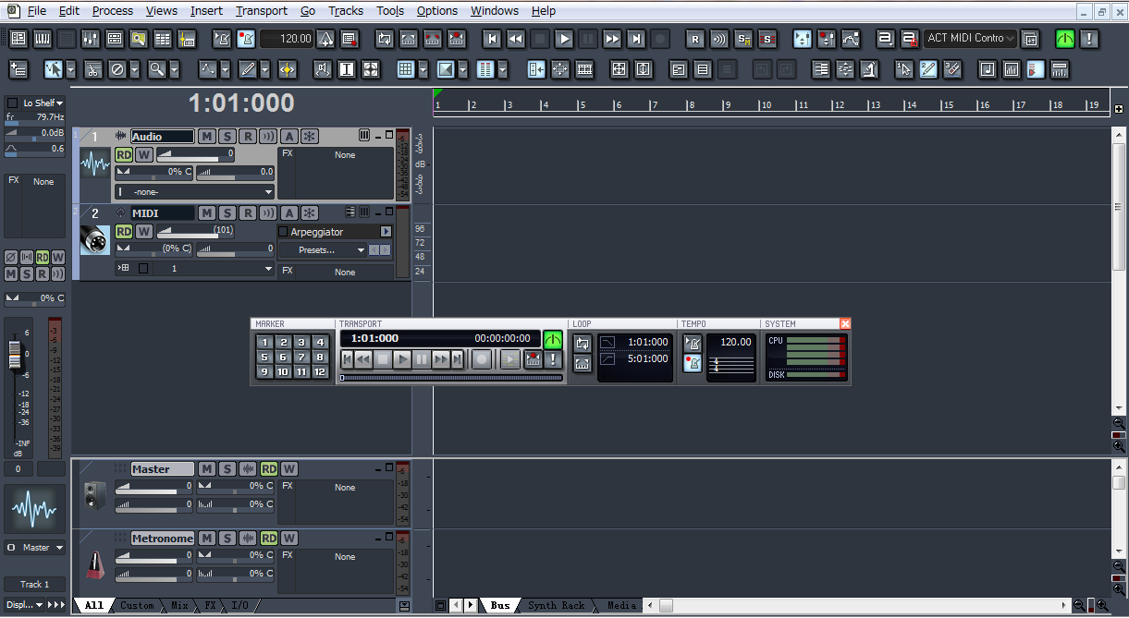The height and width of the screenshot is (618, 1129).
Task: Open the Process menu
Action: [x=113, y=11]
